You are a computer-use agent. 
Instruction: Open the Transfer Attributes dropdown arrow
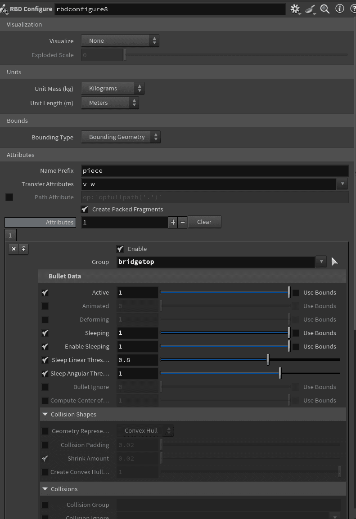(x=342, y=183)
